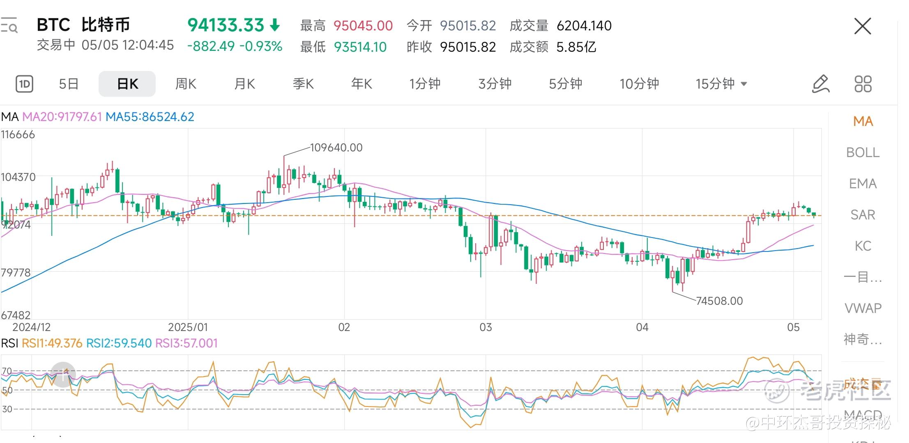The height and width of the screenshot is (443, 909).
Task: Click the 109640.00 high price marker
Action: coord(336,148)
